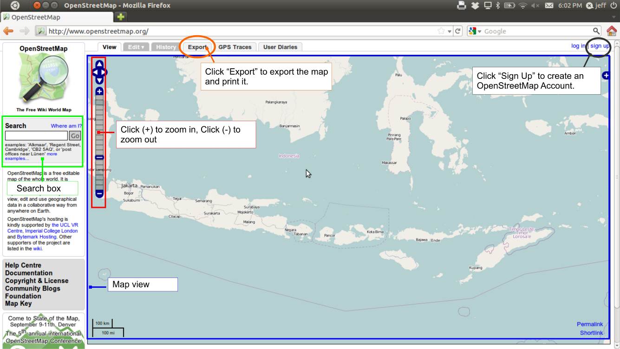Open the Copyright & License link
Screen dimensions: 620x349
click(x=37, y=281)
